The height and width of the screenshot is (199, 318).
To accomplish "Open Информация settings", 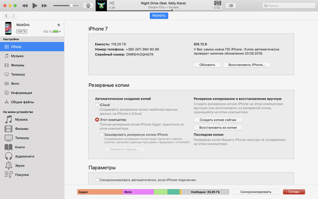I will (32, 93).
